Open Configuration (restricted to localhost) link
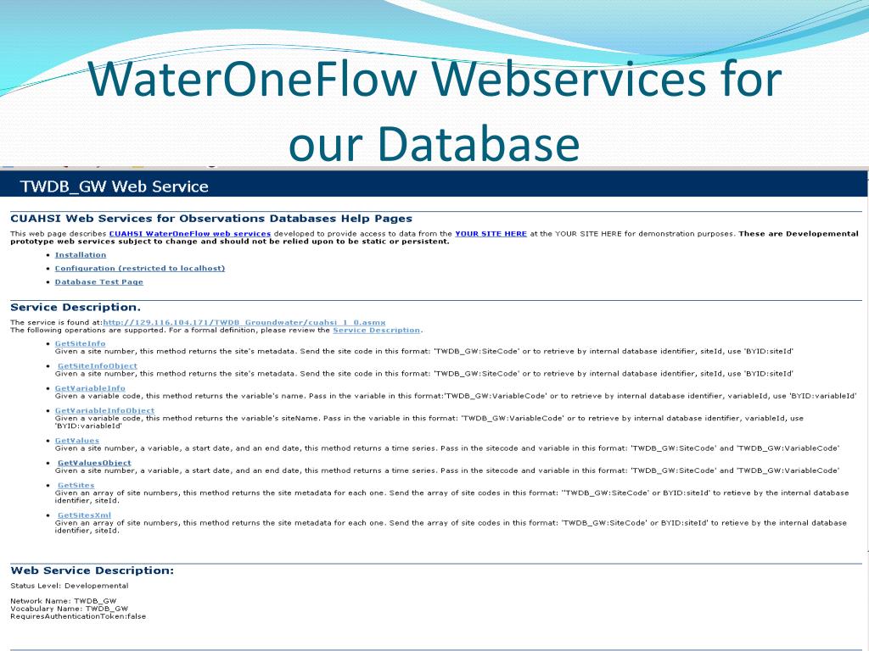 [140, 268]
